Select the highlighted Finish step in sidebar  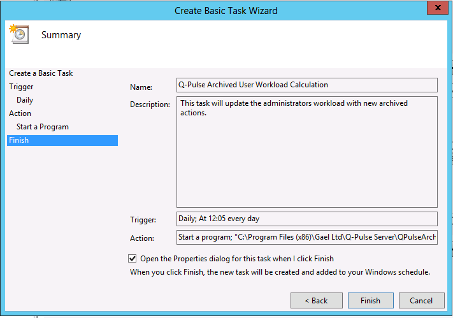tap(62, 140)
